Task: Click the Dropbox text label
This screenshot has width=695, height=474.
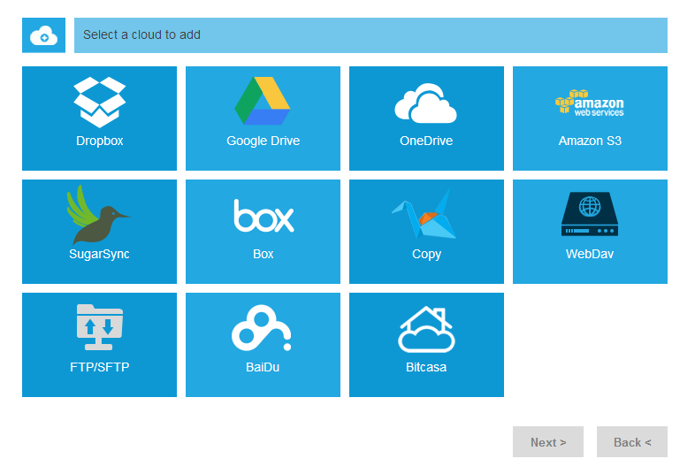Action: (100, 141)
